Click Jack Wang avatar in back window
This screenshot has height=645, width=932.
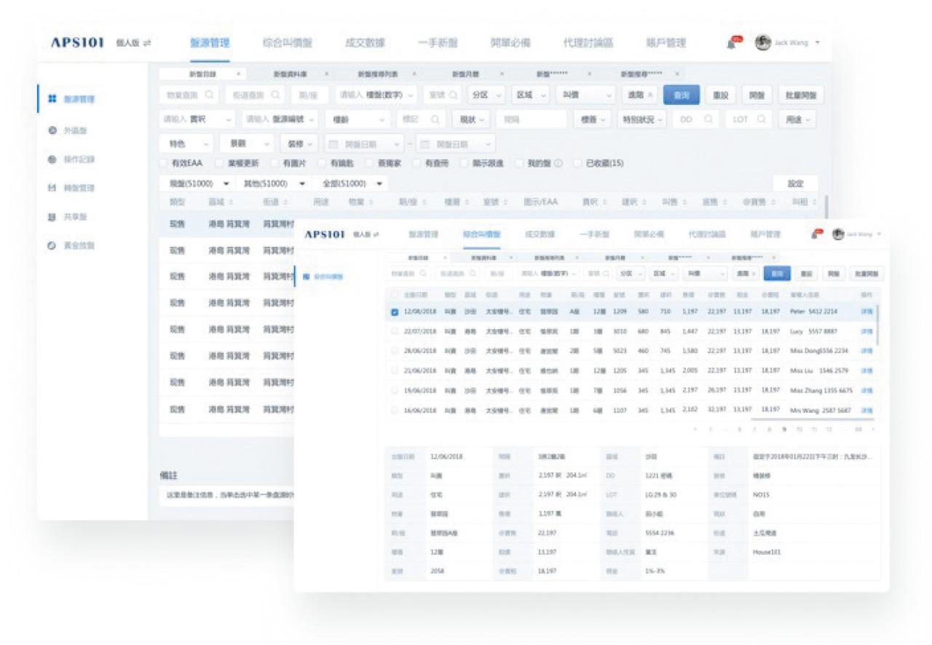coord(762,43)
